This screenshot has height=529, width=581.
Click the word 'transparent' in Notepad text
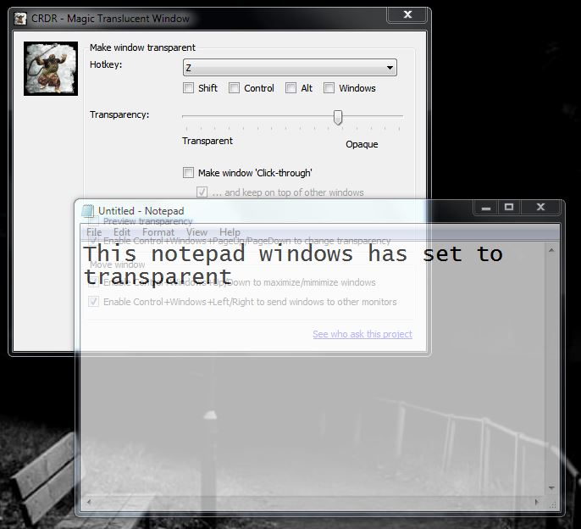(158, 276)
